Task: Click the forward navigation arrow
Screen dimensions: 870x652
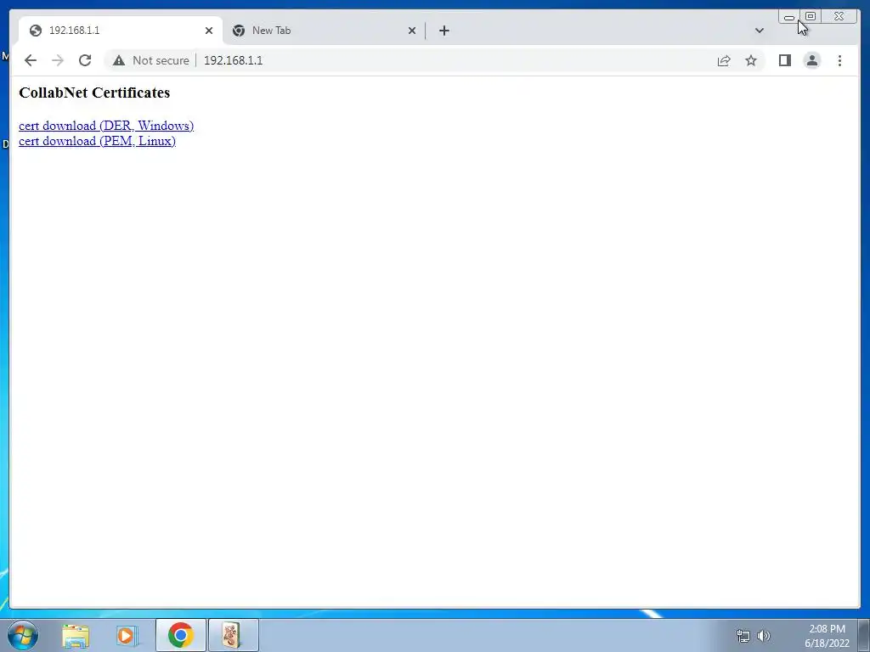Action: coord(58,60)
